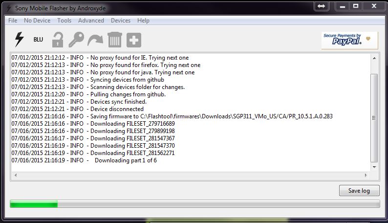388x223 pixels.
Task: Click the open padlock root icon
Action: [x=58, y=40]
